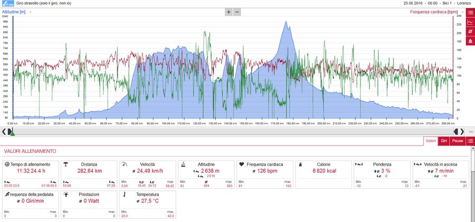475x222 pixels.
Task: Click the 58,42 max speed value
Action: point(170,186)
